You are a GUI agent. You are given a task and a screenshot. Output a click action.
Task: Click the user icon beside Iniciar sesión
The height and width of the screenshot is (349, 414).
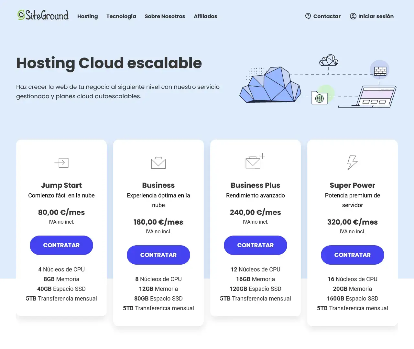click(353, 16)
